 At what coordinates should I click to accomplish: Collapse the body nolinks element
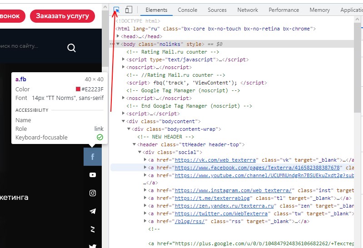tap(119, 44)
